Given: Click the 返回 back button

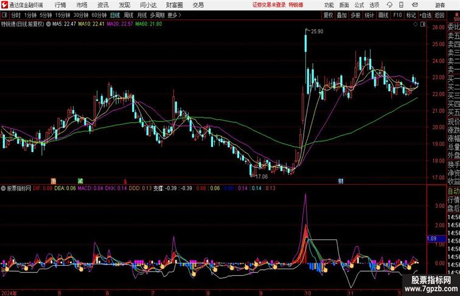Looking at the screenshot, I should [x=439, y=15].
